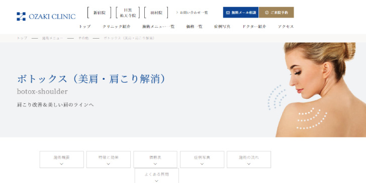This screenshot has height=183, width=366.
Task: Click the Ozaki Clinic logo icon
Action: pyautogui.click(x=21, y=17)
